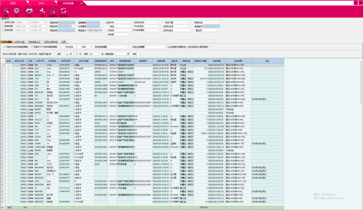
Task: Click the 会员卡号 input field
Action: pyautogui.click(x=123, y=23)
